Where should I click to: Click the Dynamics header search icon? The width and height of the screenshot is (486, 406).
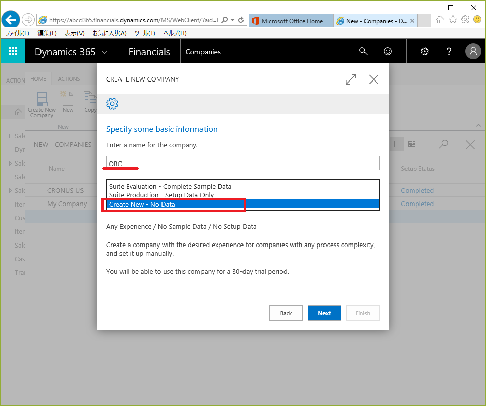(363, 51)
